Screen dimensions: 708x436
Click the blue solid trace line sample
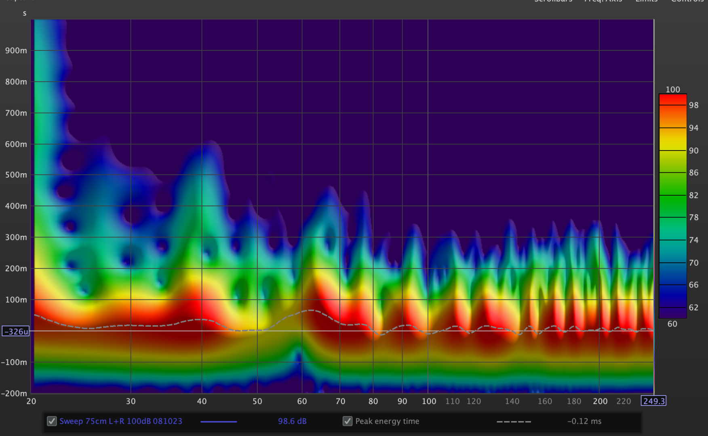pos(219,421)
